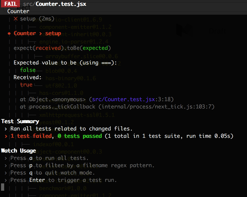Click the arrow before Ran all tests line
Viewport: 247px width, 197px height.
click(6, 129)
